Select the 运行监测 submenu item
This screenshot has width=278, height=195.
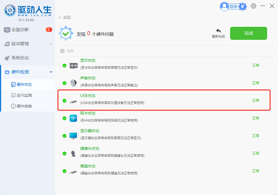coord(28,95)
